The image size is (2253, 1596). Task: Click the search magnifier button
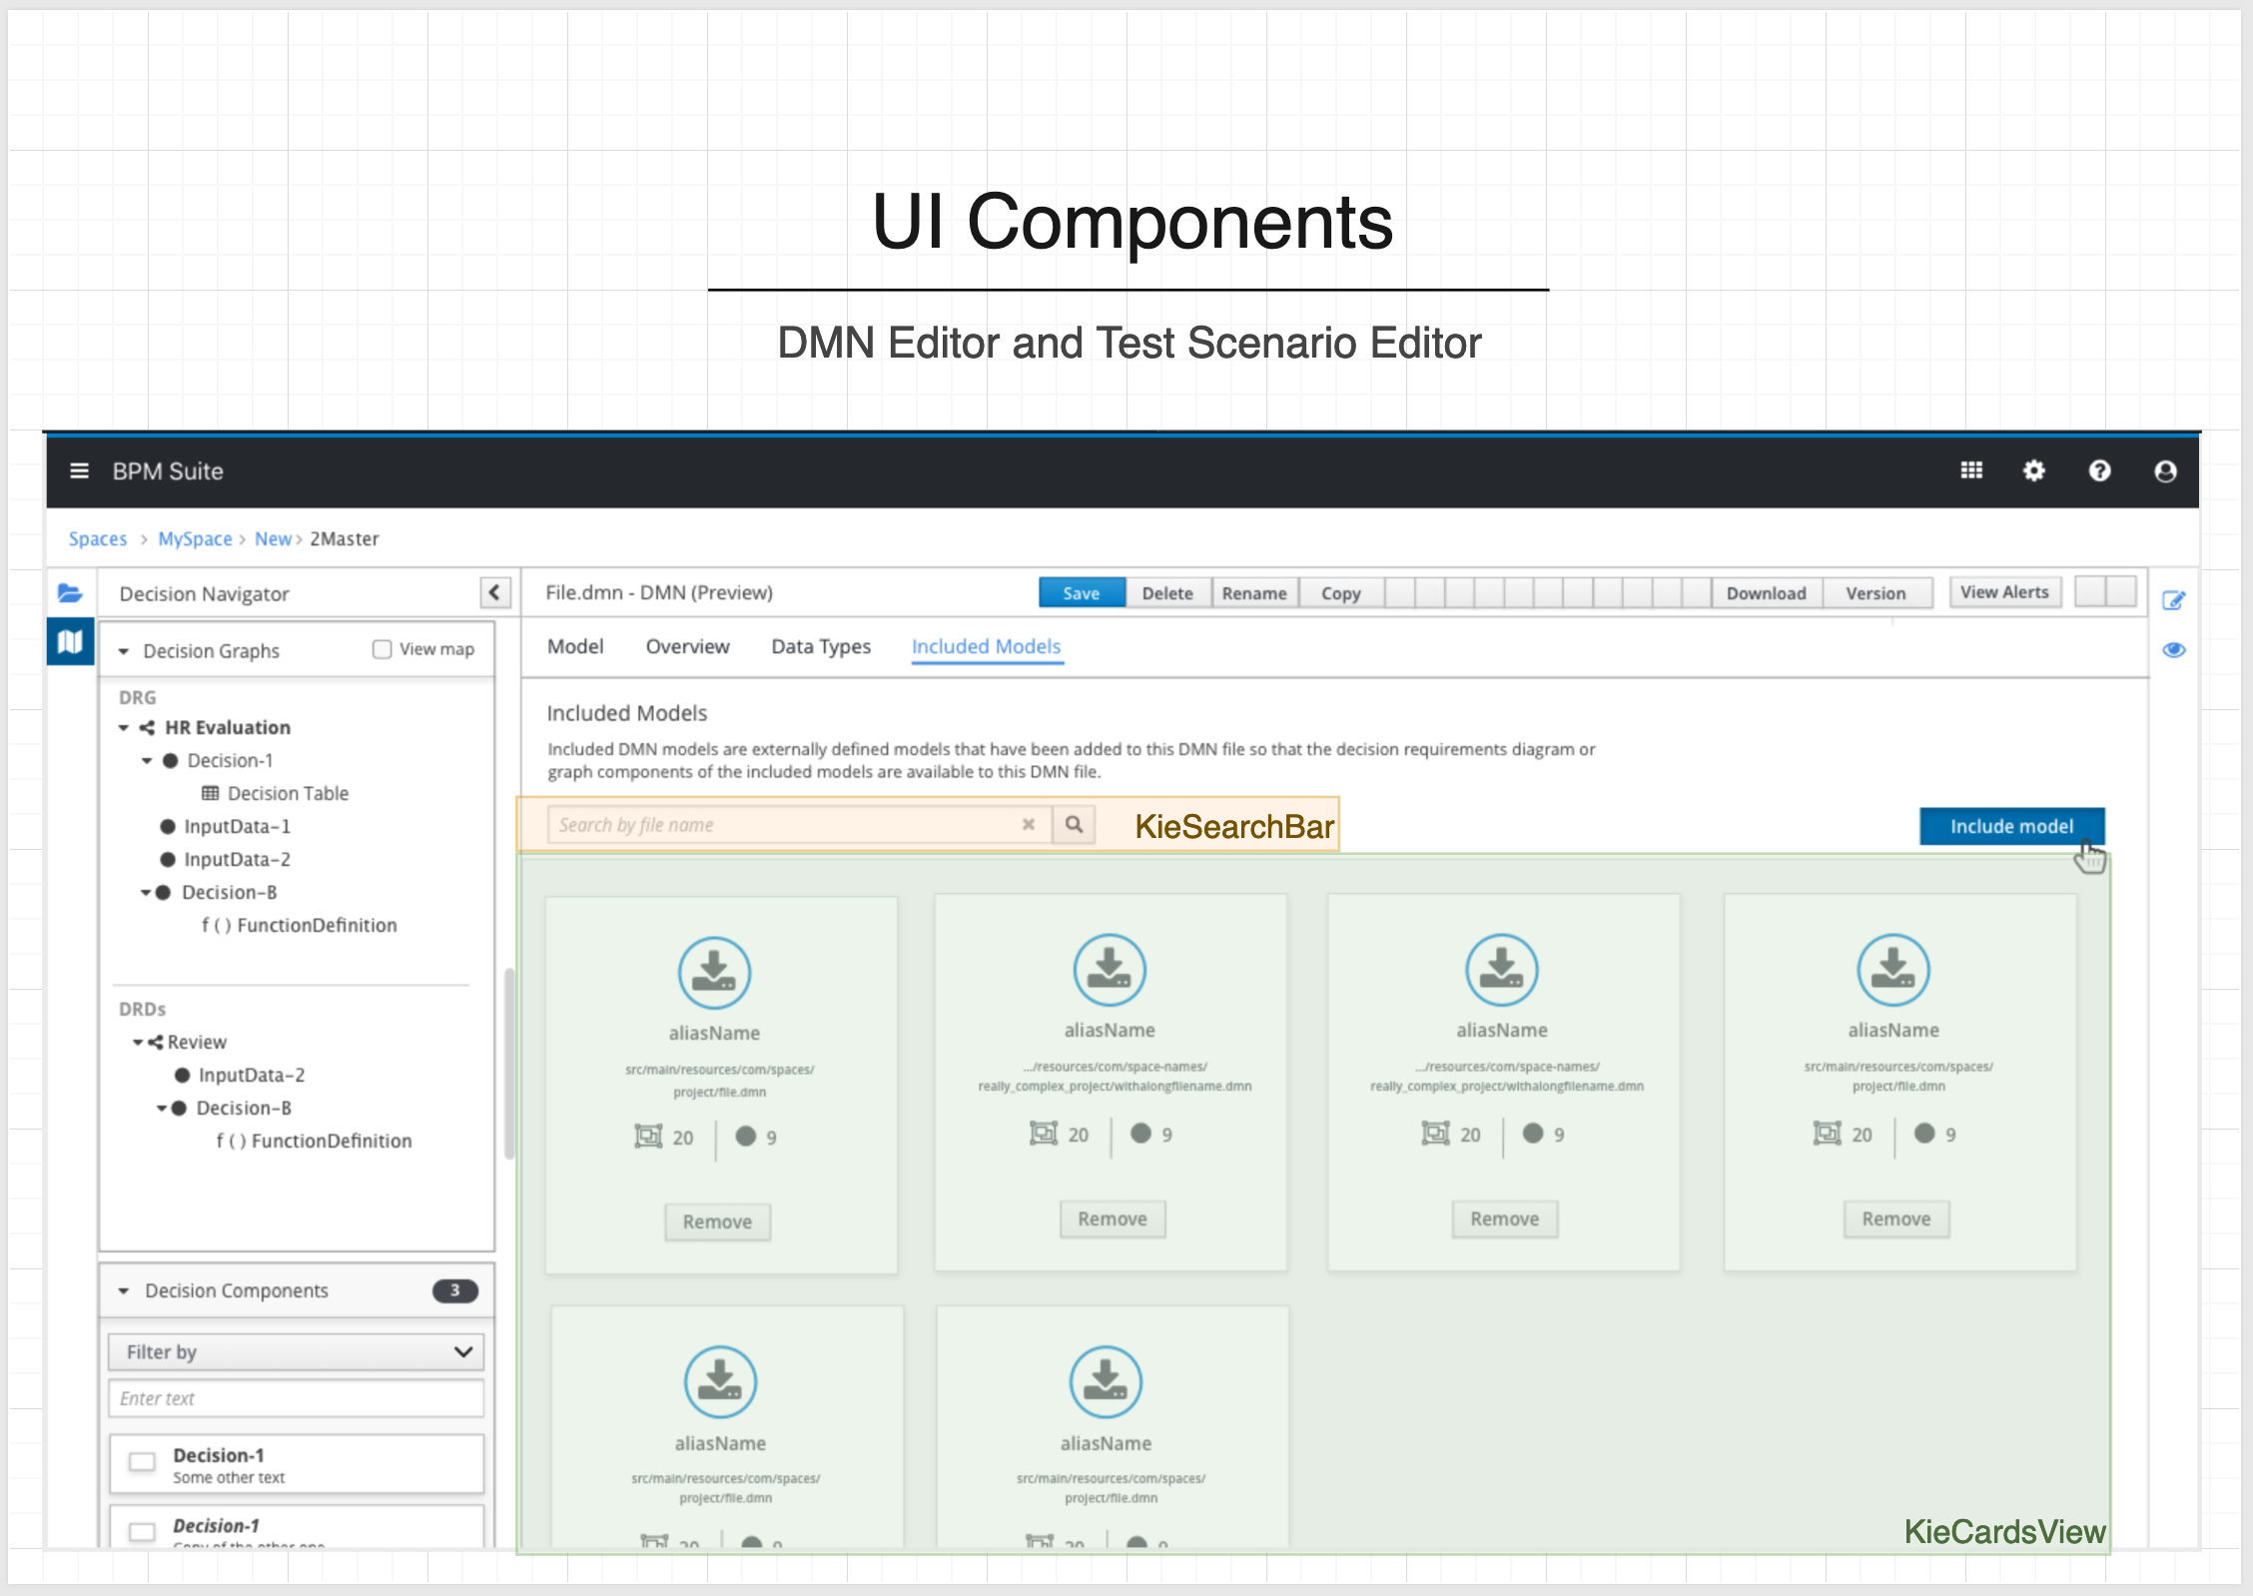coord(1074,825)
